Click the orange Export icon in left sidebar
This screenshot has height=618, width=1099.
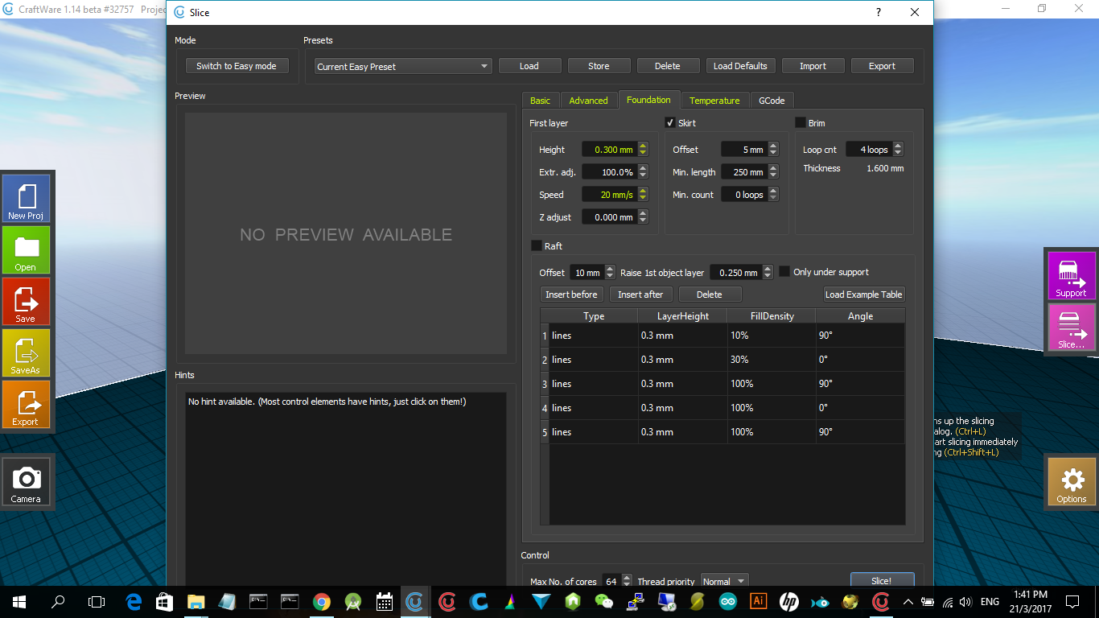tap(27, 403)
